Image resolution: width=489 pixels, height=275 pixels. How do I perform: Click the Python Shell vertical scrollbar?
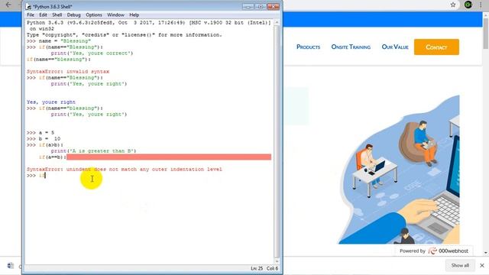tap(277, 141)
